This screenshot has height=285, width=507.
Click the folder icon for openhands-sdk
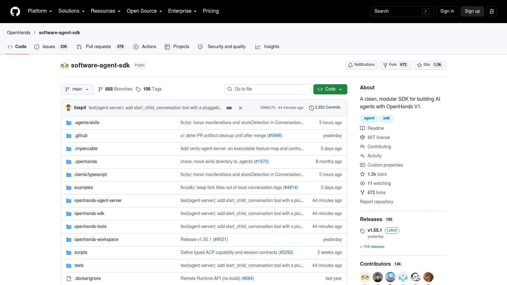tap(69, 214)
